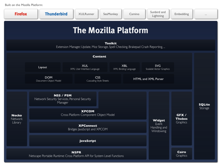Screen dimensions: 222x166
Task: Select Sunbird and Lightning button
Action: point(158,14)
